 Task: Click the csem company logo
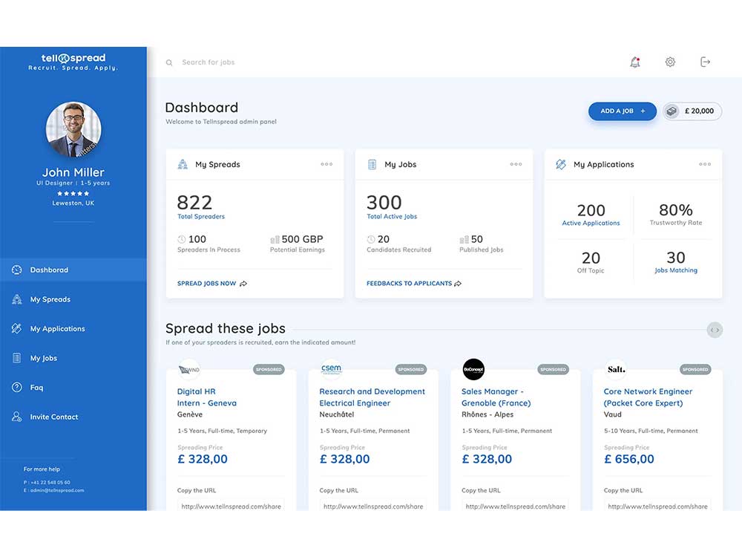click(x=331, y=369)
